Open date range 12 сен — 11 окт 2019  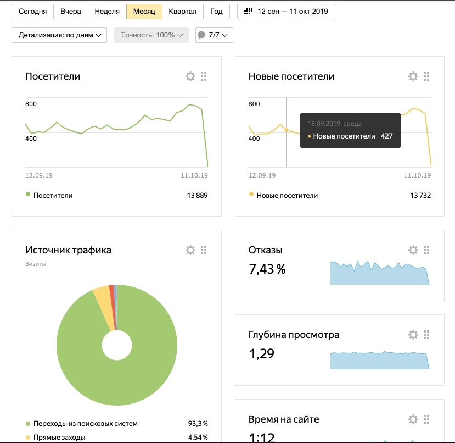286,12
